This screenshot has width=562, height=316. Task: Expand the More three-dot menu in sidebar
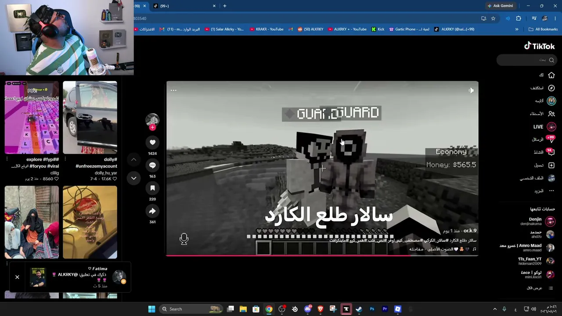551,191
